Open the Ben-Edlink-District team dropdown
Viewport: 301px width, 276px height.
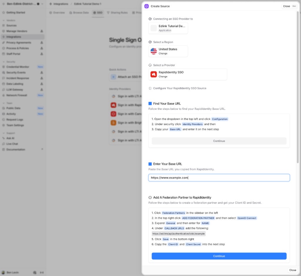[x=23, y=4]
